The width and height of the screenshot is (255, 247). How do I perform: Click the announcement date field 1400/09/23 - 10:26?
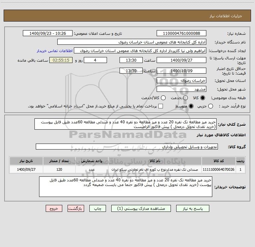pos(48,33)
